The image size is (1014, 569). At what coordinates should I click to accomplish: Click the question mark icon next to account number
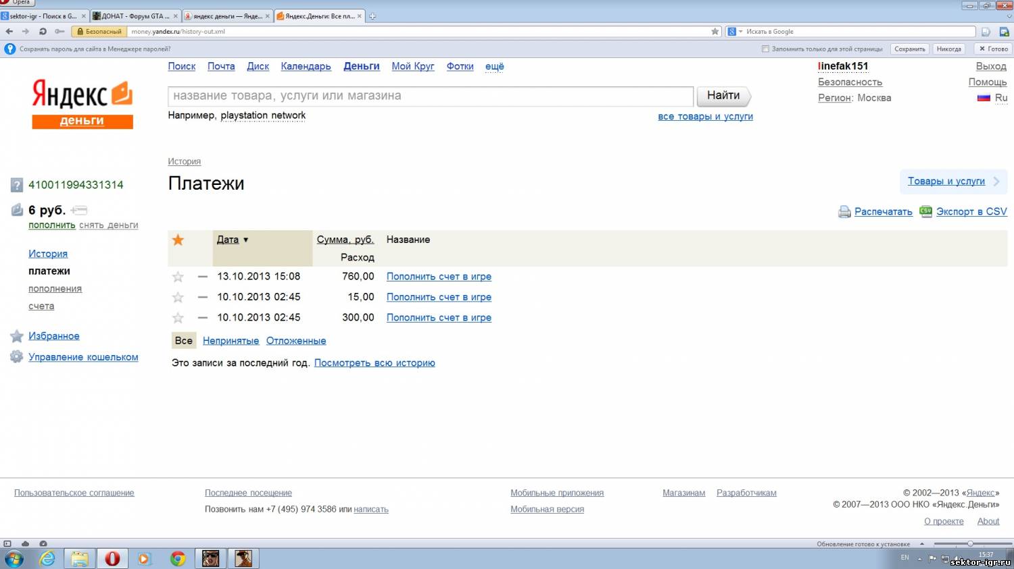(x=17, y=185)
